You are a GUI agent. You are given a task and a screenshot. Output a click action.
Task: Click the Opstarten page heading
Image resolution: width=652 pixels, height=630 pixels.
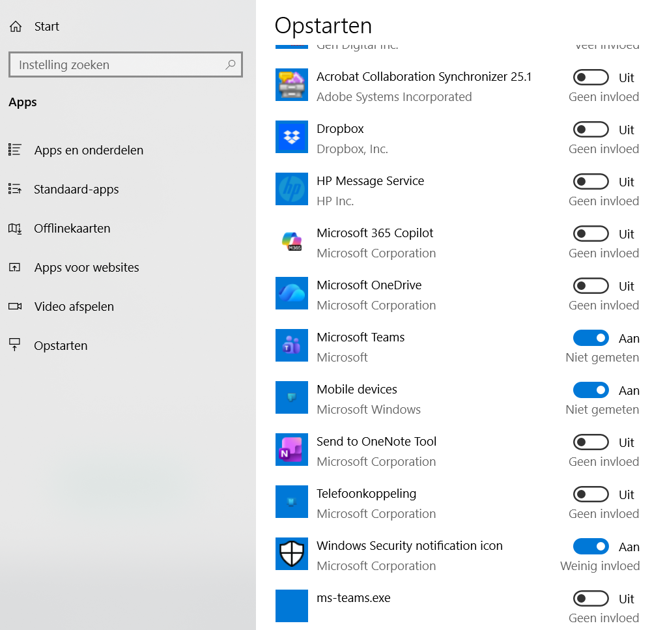click(323, 26)
